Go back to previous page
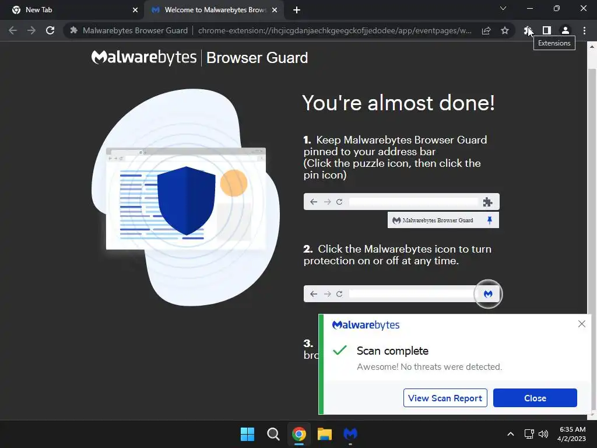597x448 pixels. pos(13,30)
